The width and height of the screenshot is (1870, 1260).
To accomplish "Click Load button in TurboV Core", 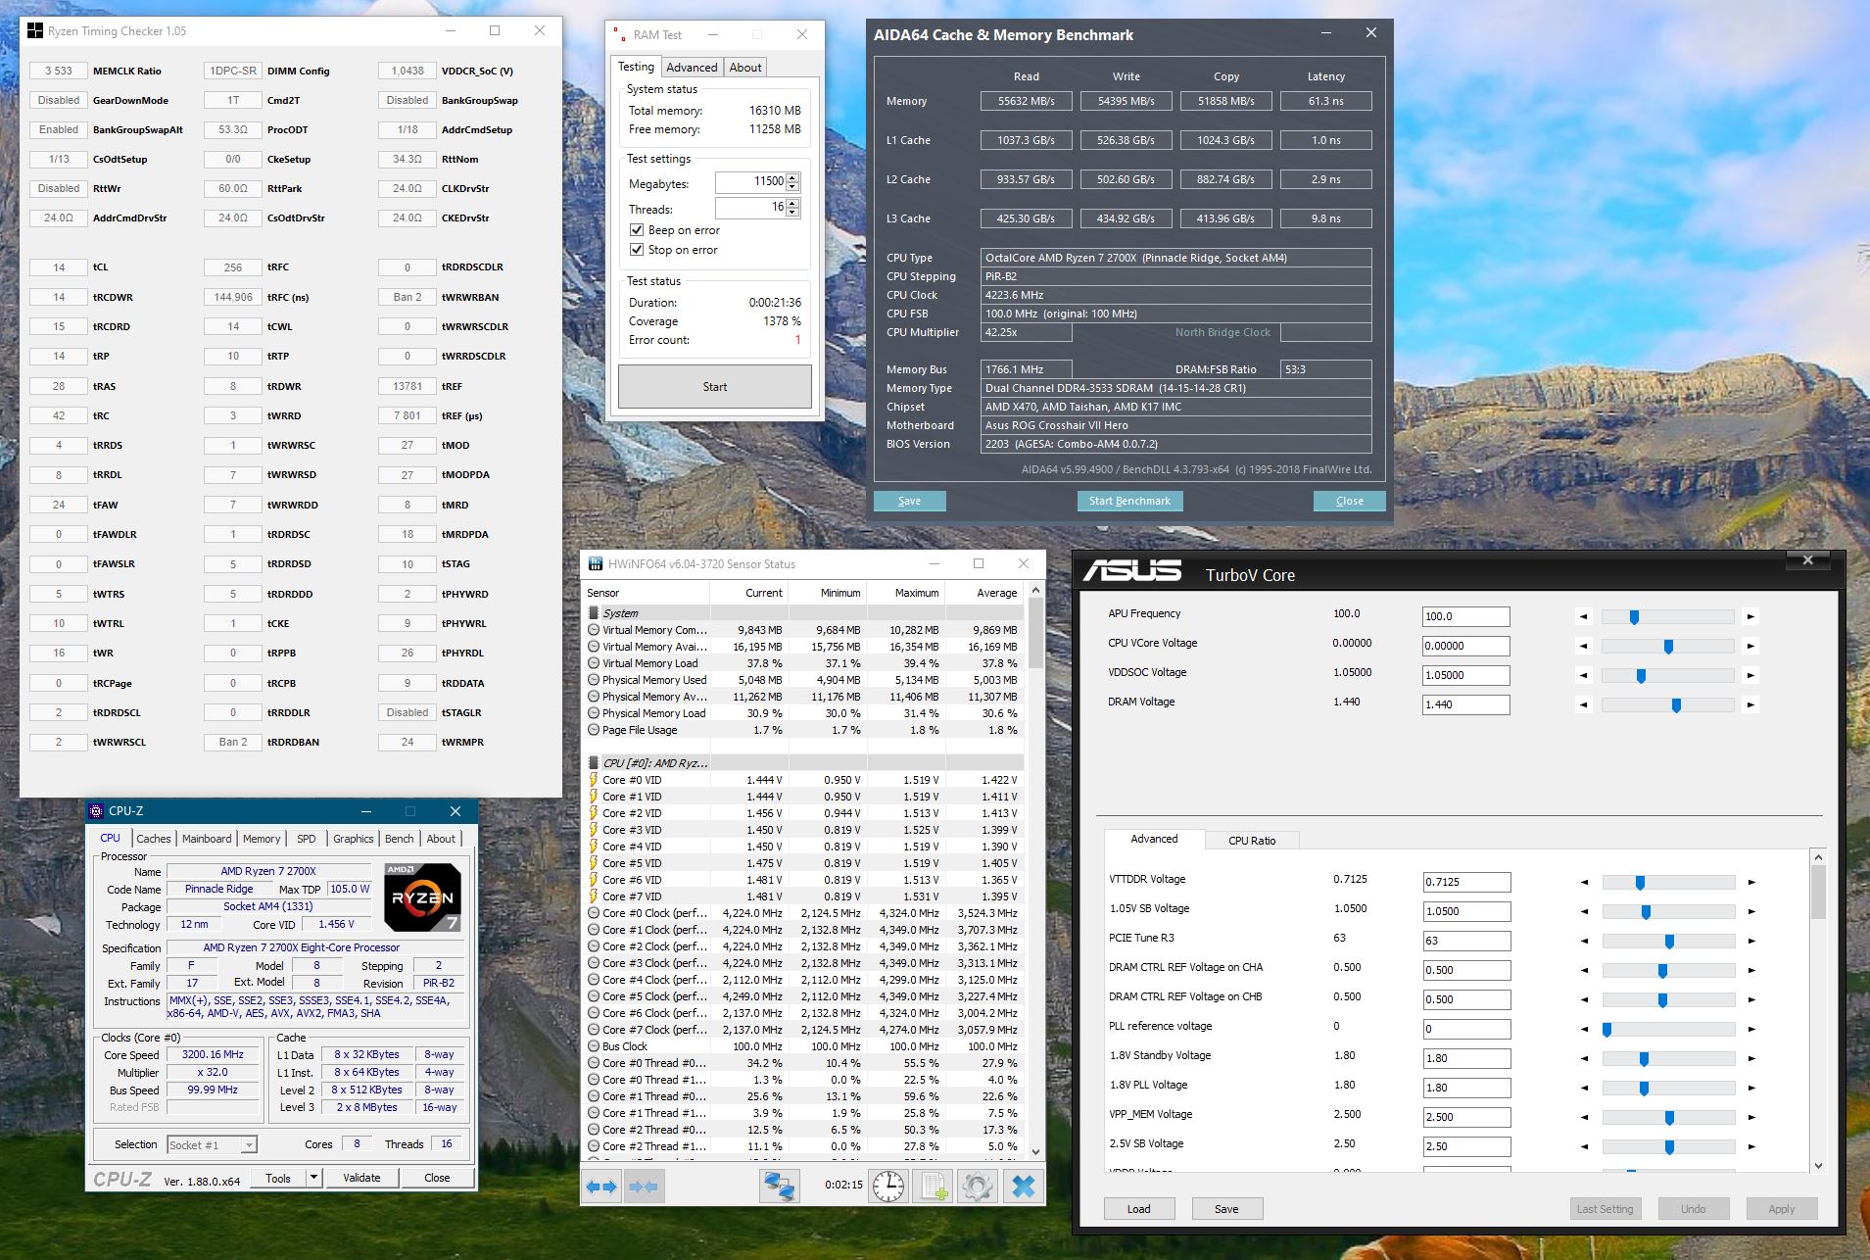I will [1138, 1209].
